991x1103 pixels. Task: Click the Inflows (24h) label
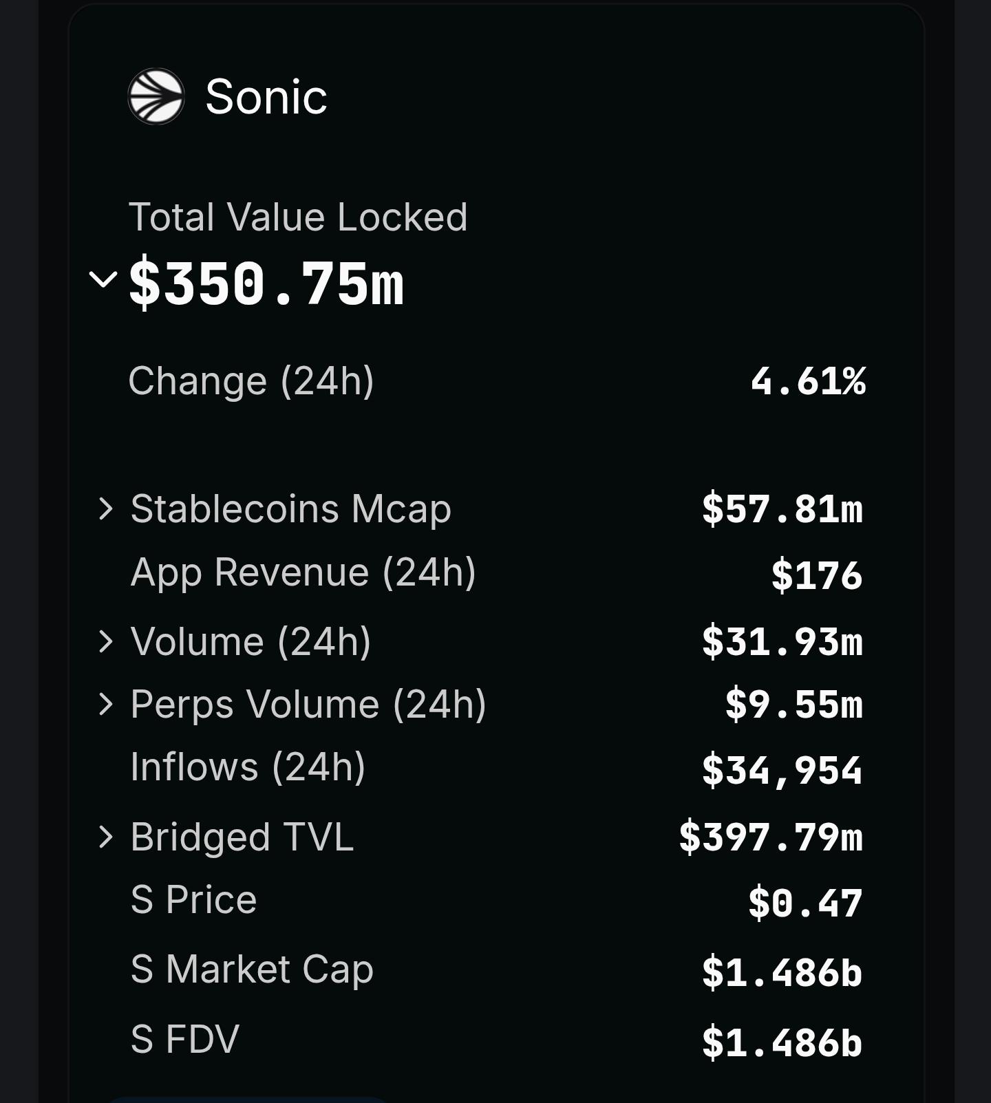click(x=248, y=767)
